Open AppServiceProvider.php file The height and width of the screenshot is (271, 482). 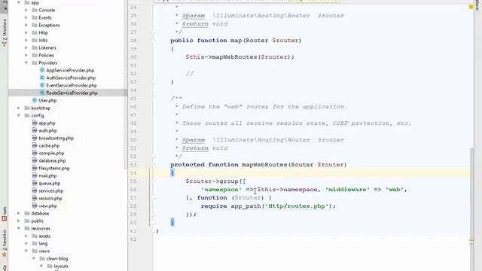(x=70, y=70)
